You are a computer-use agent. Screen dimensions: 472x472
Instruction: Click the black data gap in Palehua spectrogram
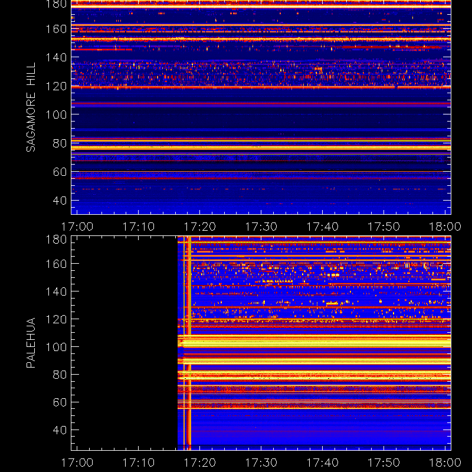[x=124, y=343]
